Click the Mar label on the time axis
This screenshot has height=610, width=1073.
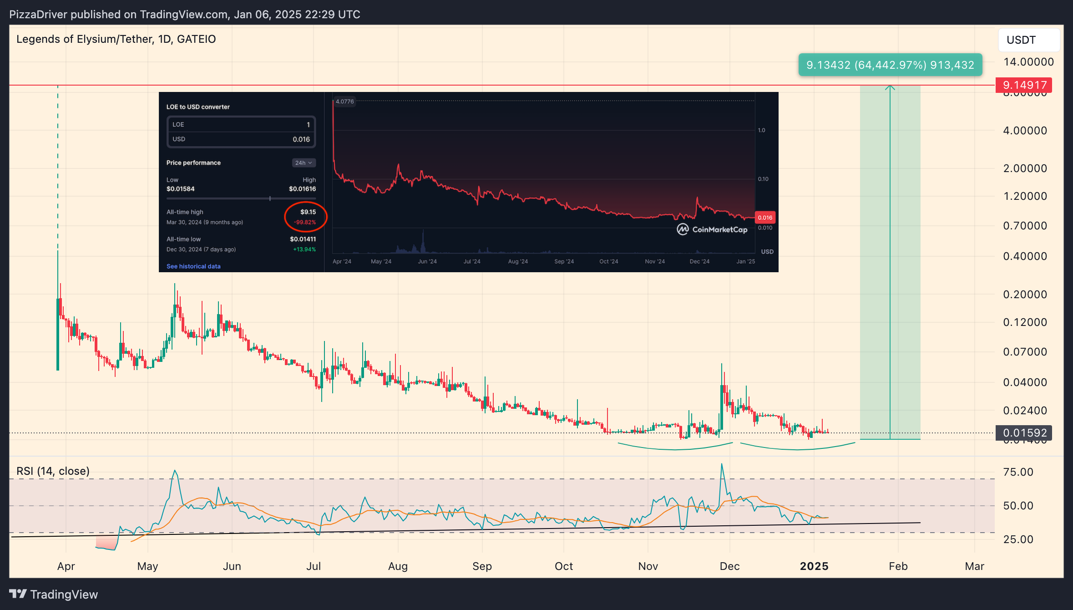pos(975,566)
